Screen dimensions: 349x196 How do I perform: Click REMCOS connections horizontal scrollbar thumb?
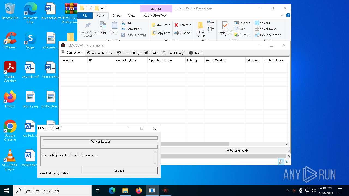click(x=195, y=143)
